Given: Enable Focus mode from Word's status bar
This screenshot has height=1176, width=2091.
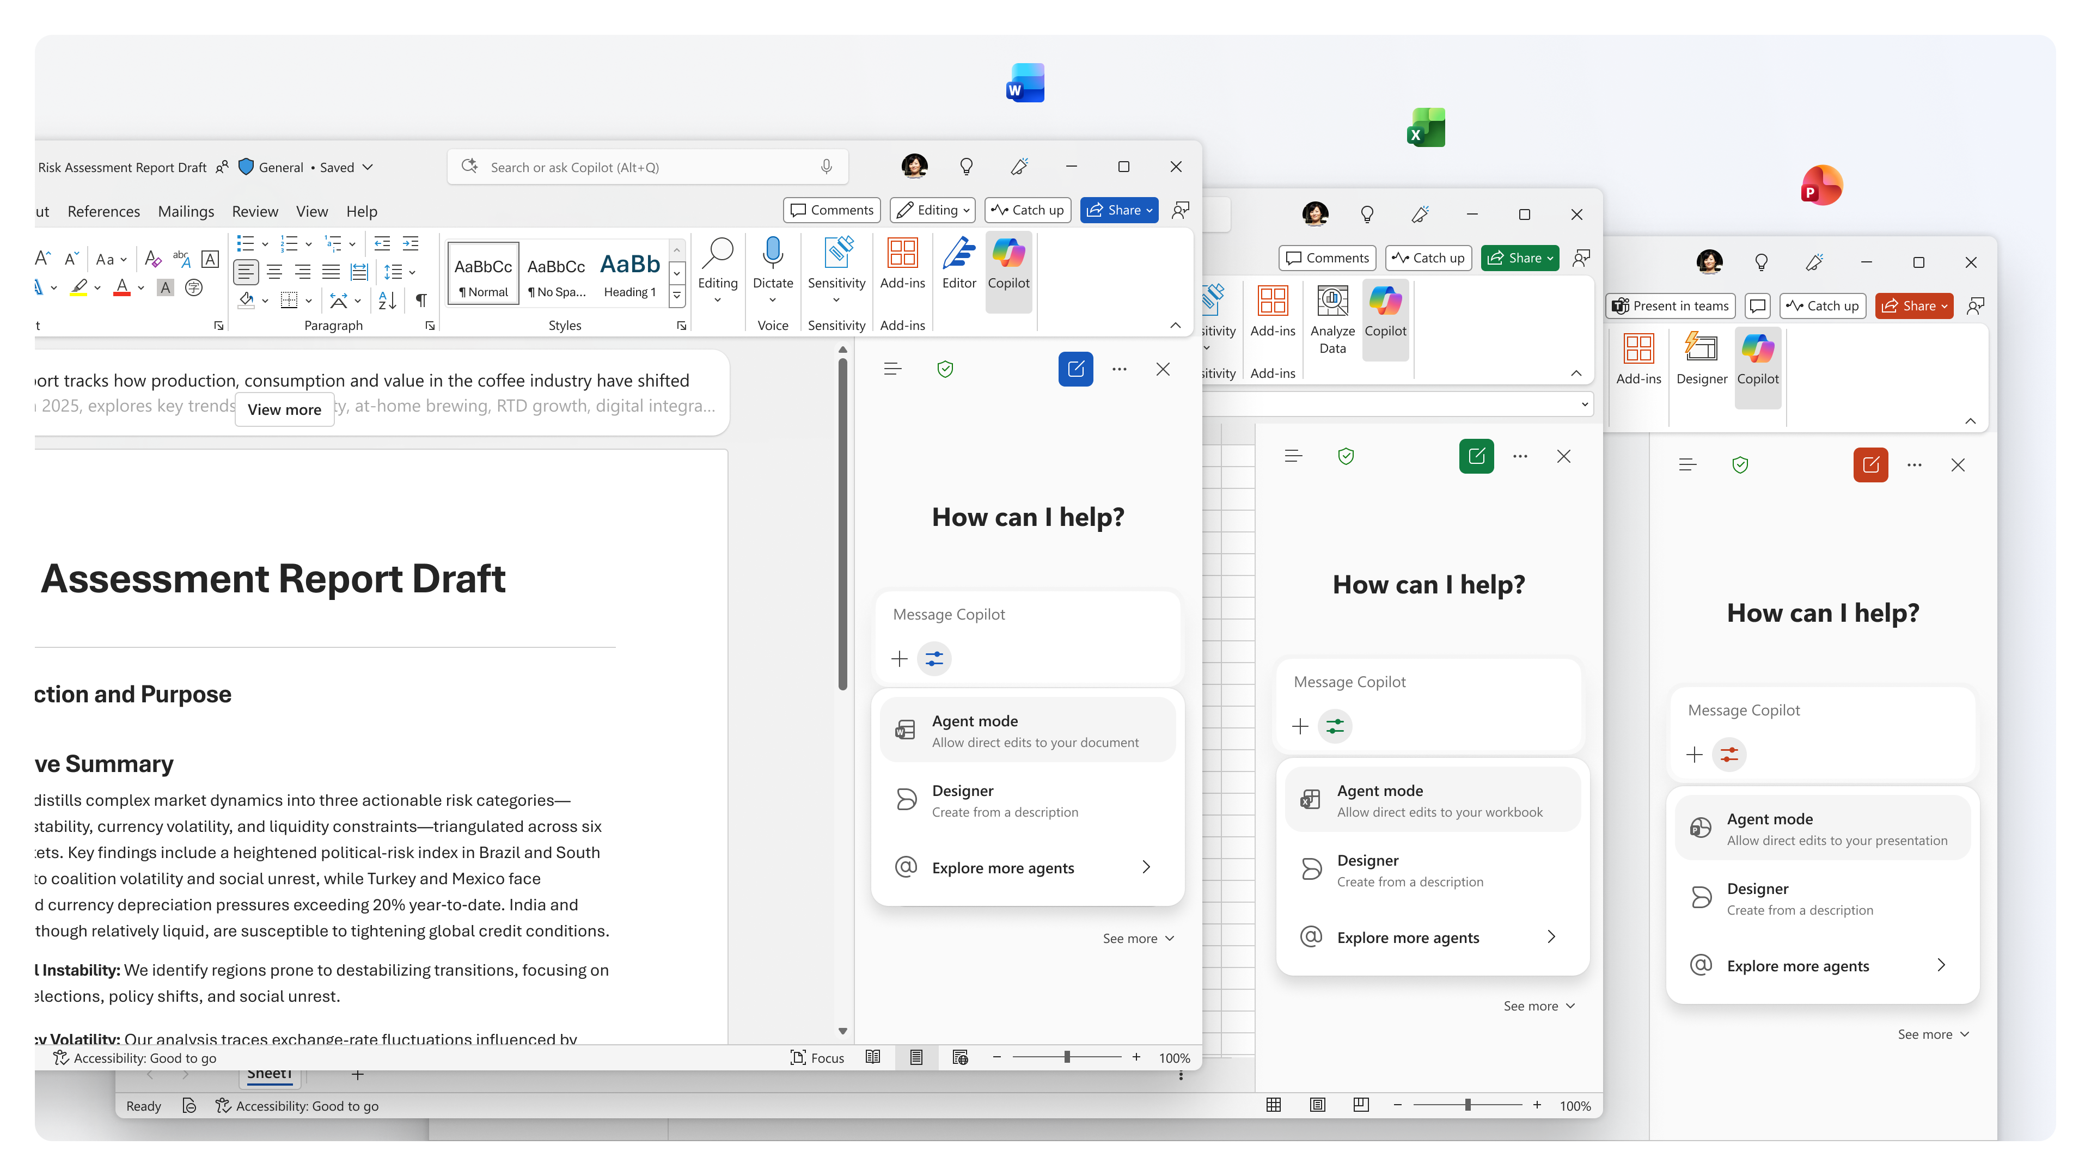Looking at the screenshot, I should 817,1057.
